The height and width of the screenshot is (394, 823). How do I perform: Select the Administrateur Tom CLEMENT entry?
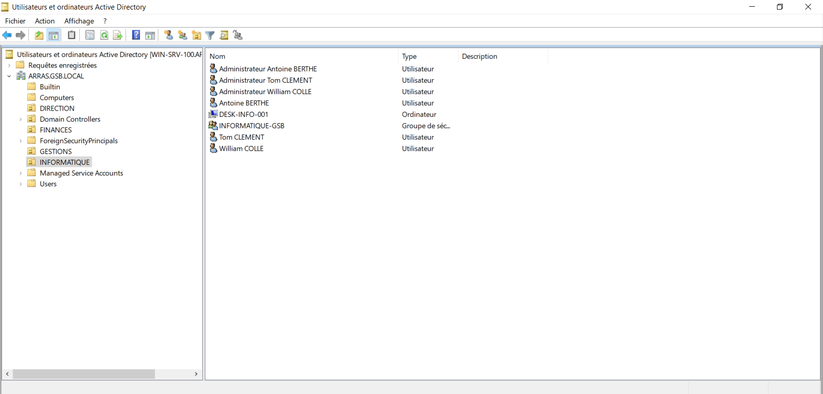tap(266, 80)
